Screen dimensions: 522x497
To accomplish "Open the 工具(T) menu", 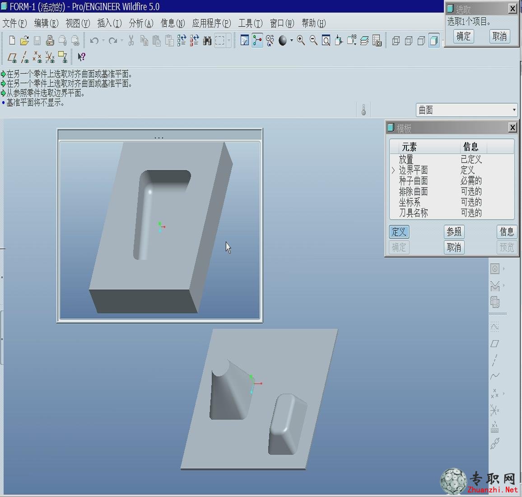I will click(250, 23).
